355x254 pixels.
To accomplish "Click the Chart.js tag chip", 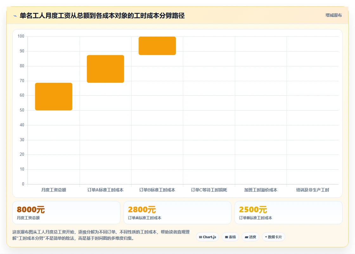I will (207, 237).
